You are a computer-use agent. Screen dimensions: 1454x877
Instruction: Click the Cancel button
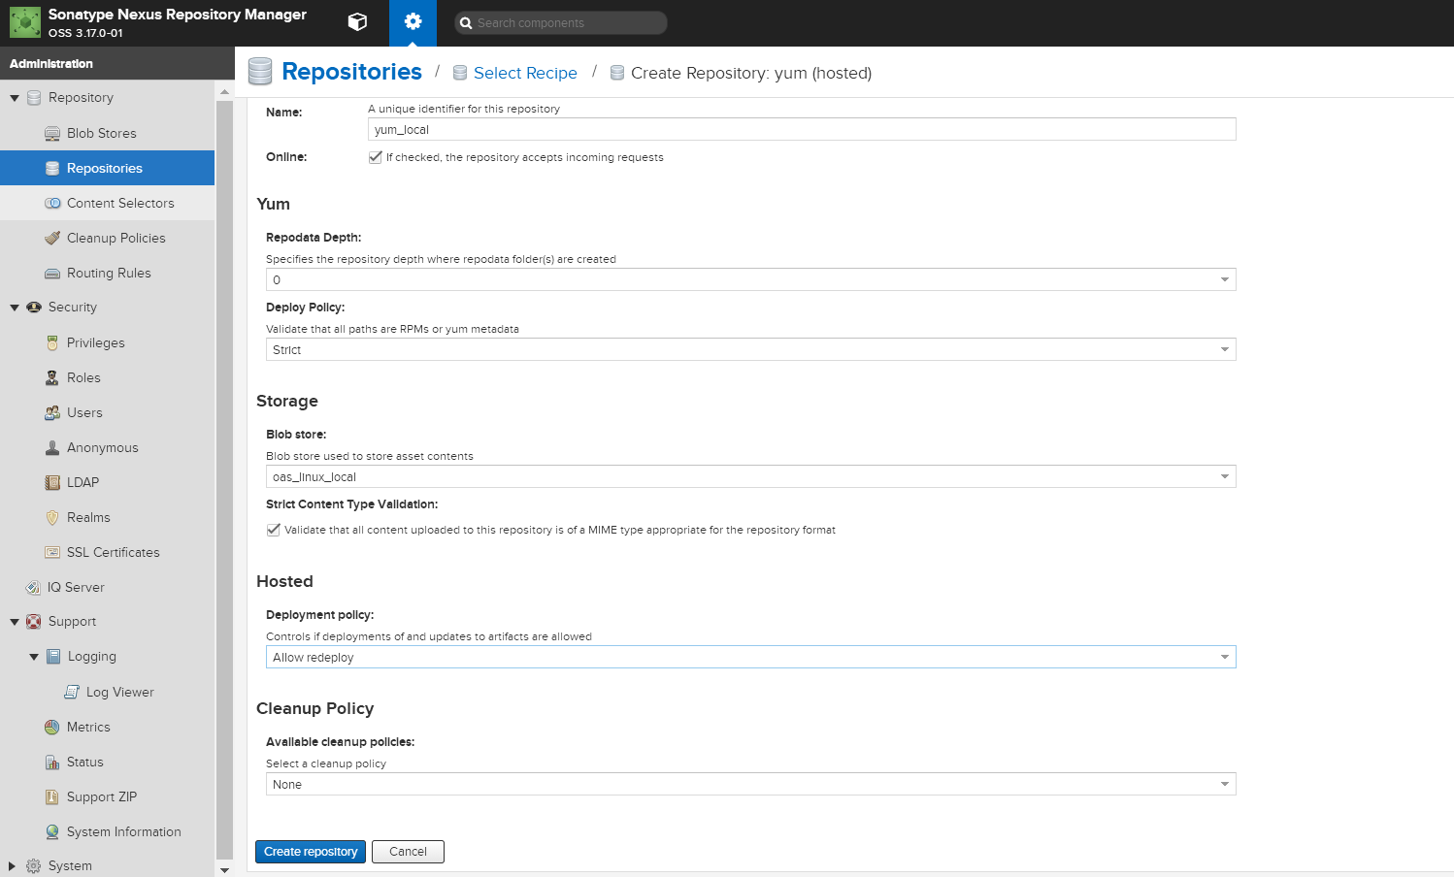408,852
